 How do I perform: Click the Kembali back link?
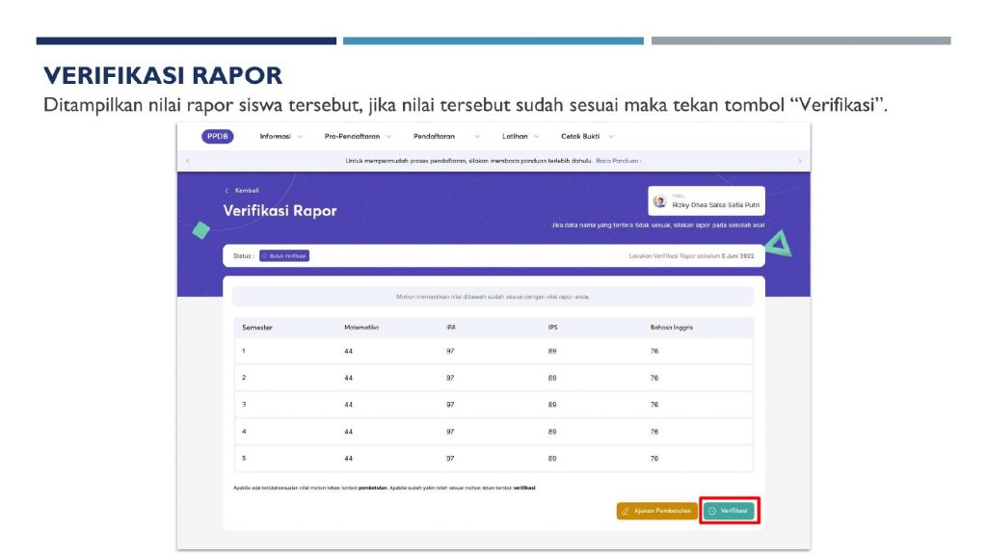point(242,191)
